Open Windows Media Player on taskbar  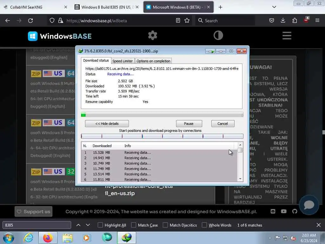(87, 238)
